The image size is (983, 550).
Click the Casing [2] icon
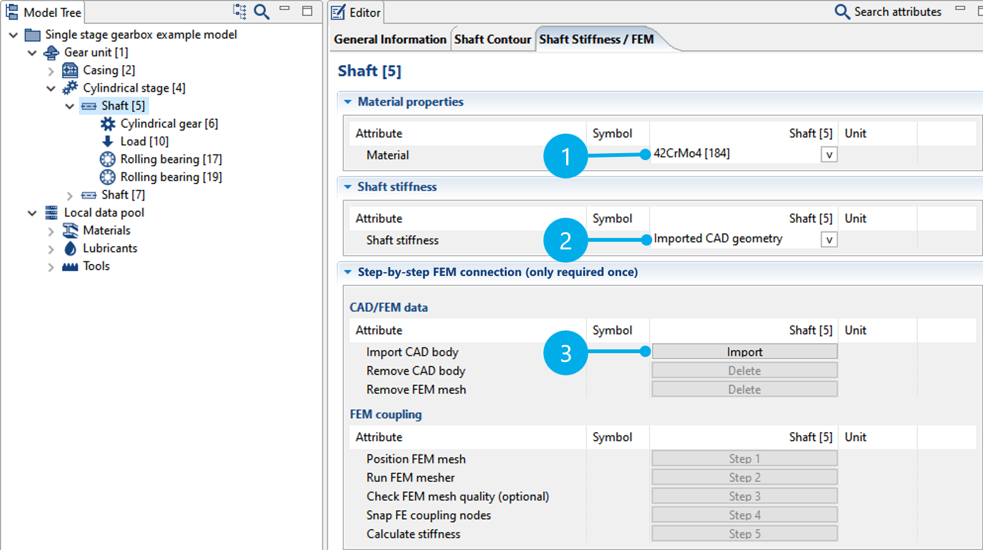[70, 70]
